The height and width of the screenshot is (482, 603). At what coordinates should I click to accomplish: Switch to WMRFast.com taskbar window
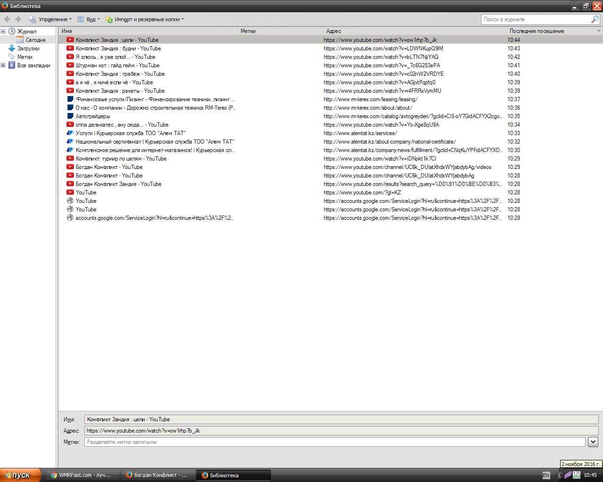click(82, 475)
